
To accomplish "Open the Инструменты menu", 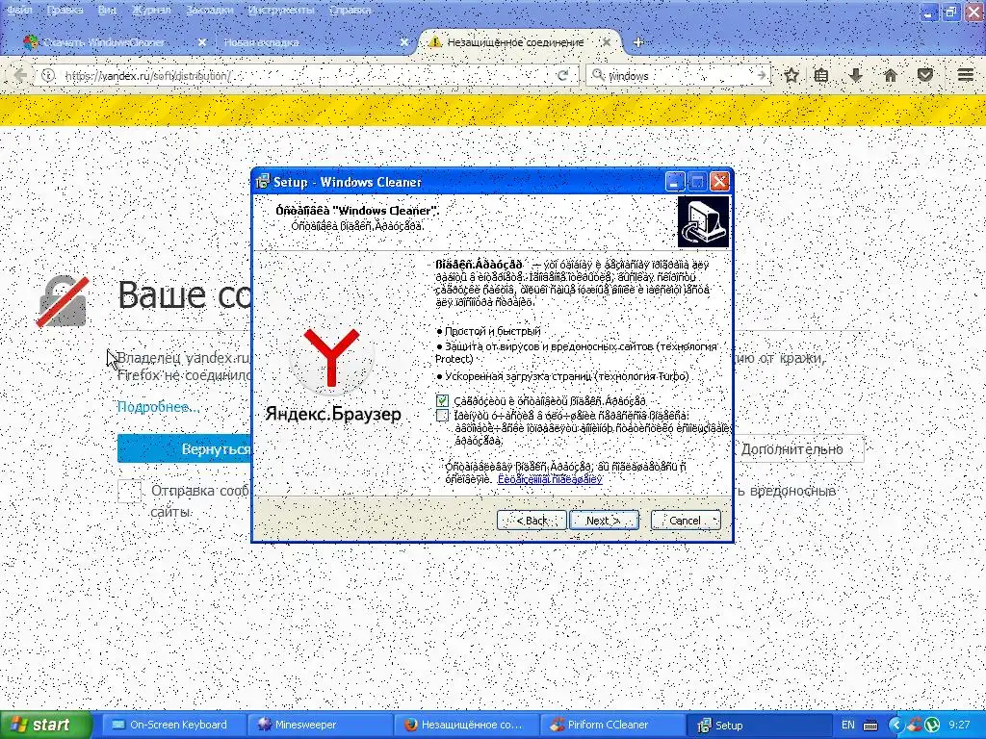I will (x=280, y=10).
